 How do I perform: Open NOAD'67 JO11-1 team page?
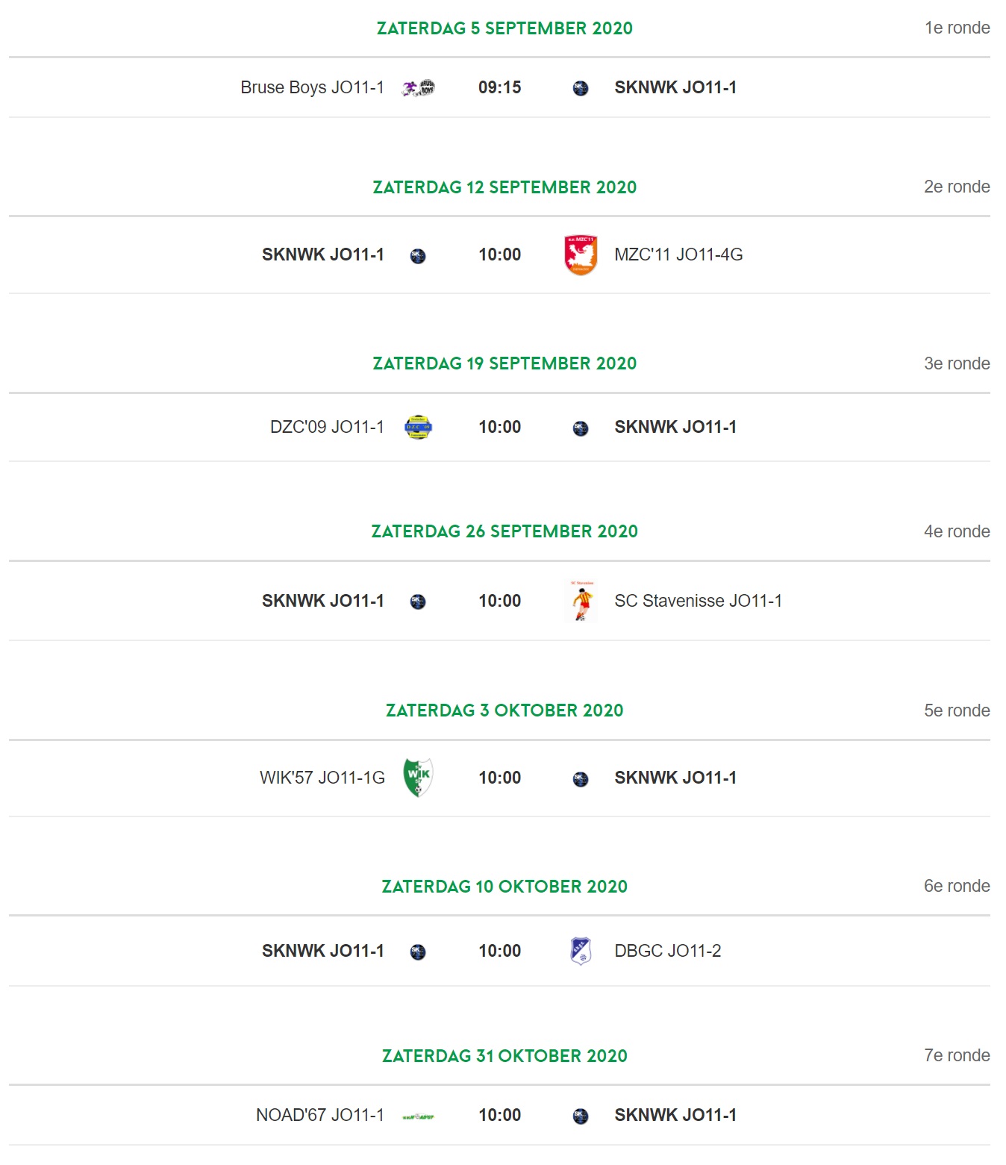320,1115
